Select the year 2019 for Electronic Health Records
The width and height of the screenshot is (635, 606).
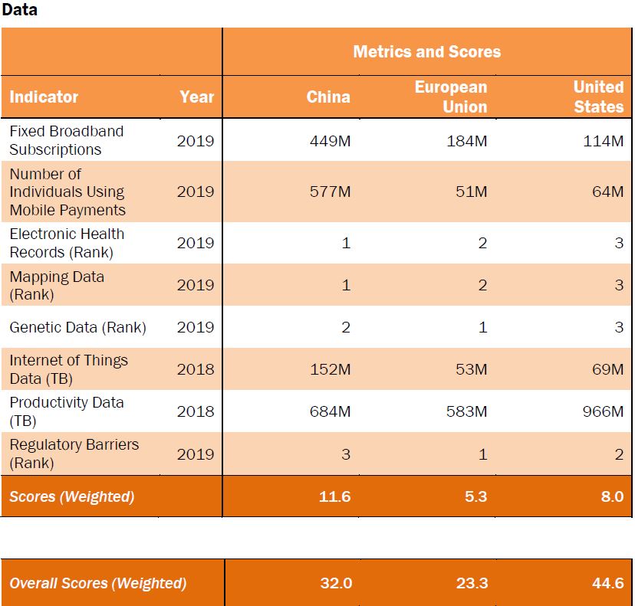click(196, 243)
